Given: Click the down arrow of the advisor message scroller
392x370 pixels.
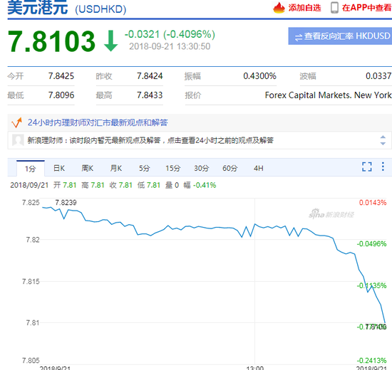Looking at the screenshot, I should tap(383, 144).
